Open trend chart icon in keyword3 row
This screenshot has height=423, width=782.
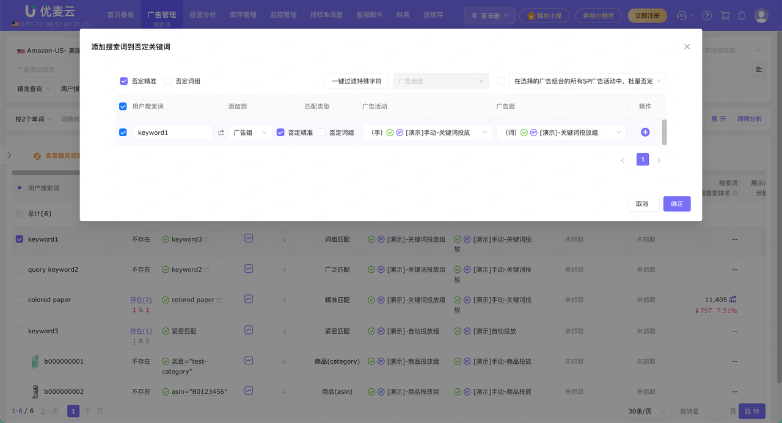tap(249, 330)
